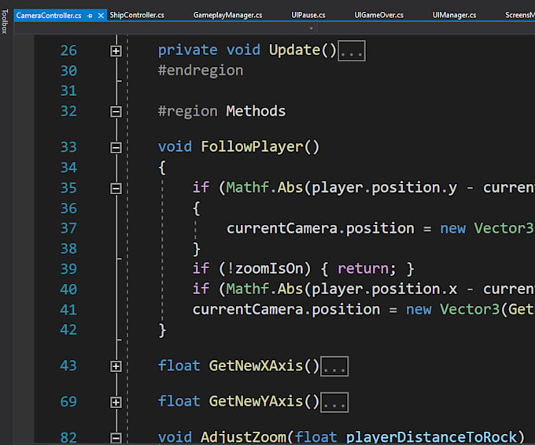The width and height of the screenshot is (535, 445).
Task: Switch to ShipController.cs tab
Action: click(137, 15)
